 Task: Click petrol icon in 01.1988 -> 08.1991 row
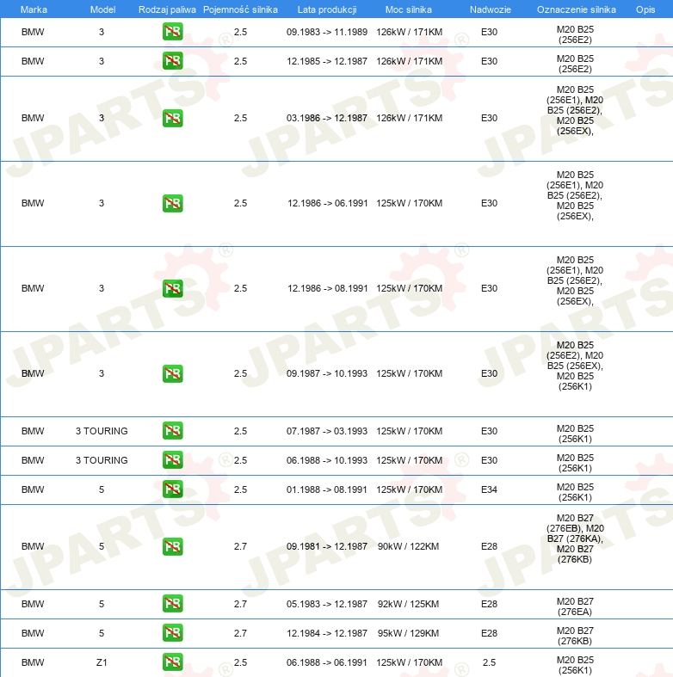tap(172, 489)
